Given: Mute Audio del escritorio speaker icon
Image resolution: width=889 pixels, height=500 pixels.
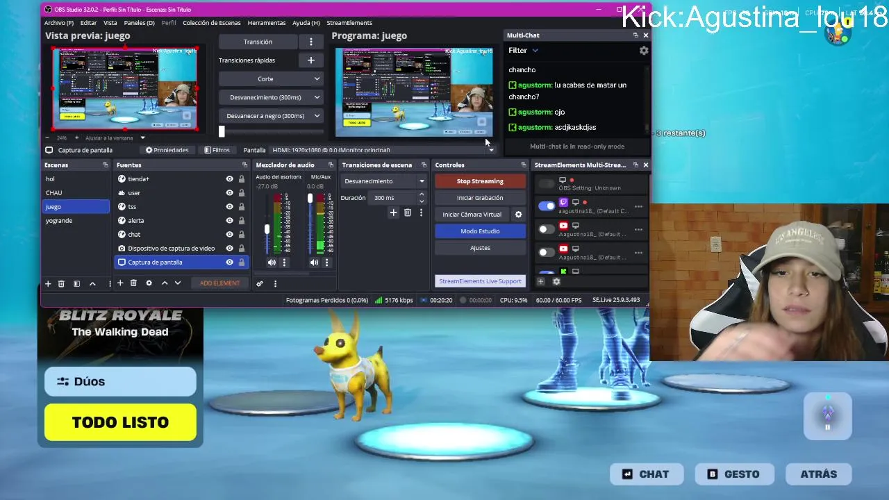Looking at the screenshot, I should 272,262.
